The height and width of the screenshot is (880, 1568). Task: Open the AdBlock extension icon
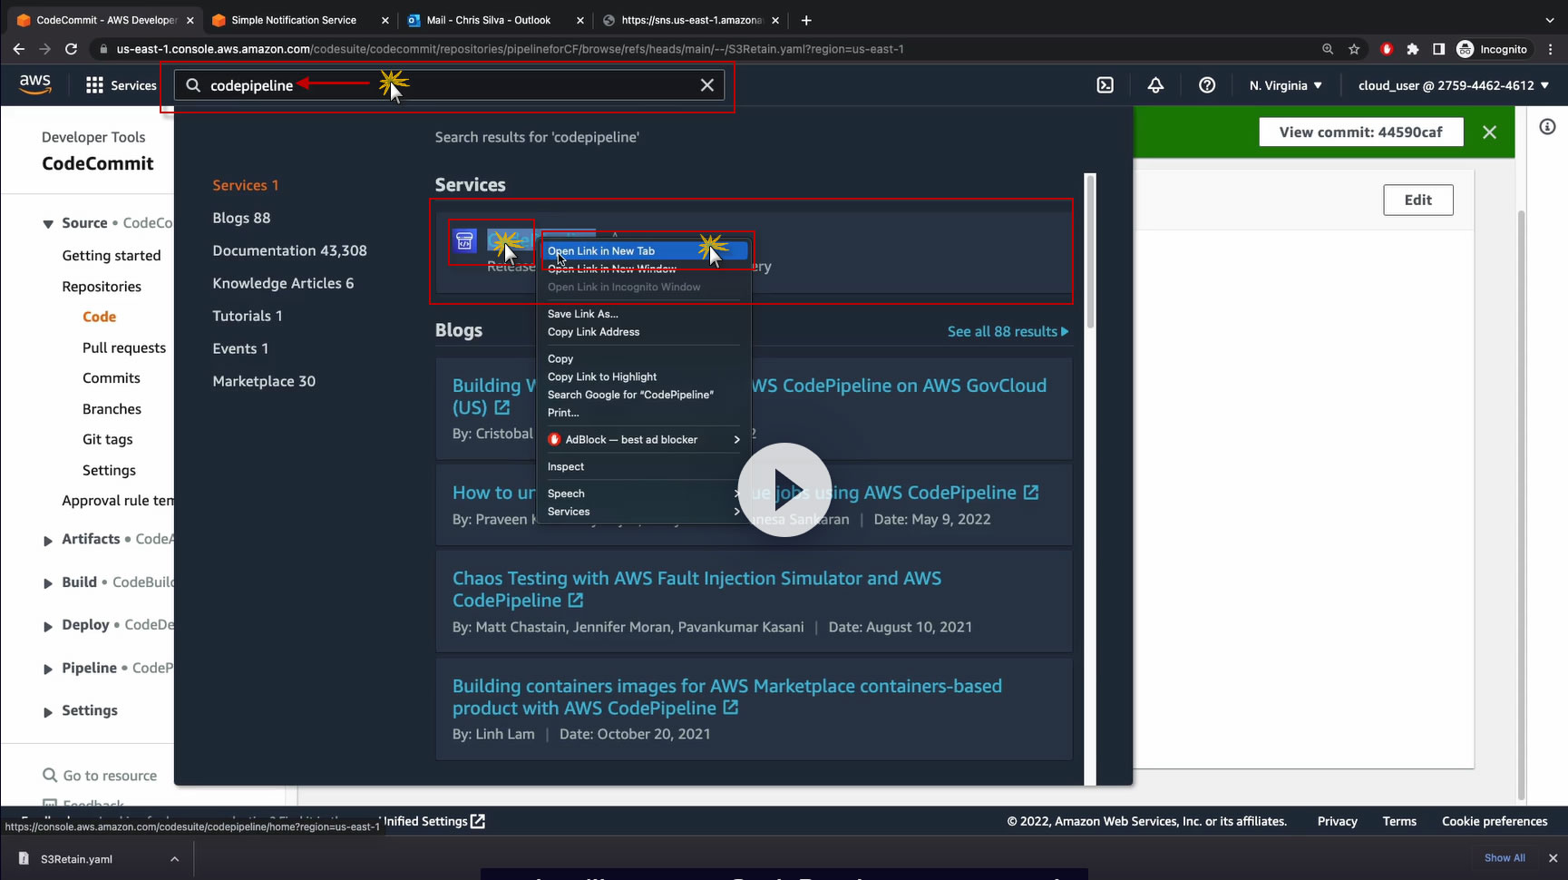(x=1386, y=49)
